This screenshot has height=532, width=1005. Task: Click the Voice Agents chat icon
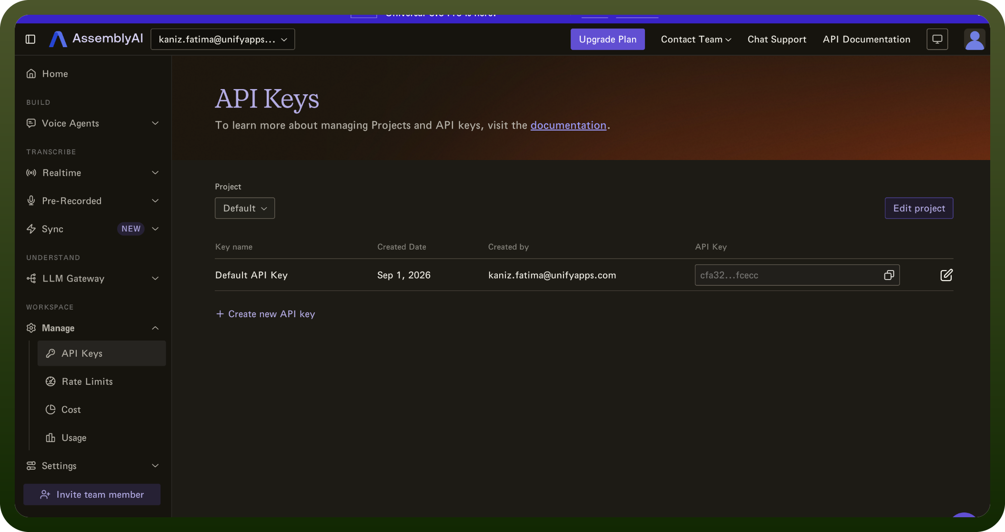tap(31, 123)
